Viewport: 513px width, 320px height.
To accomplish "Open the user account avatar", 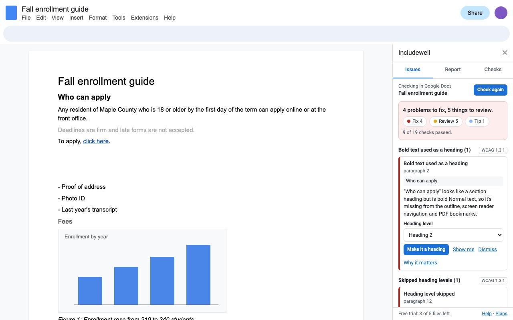I will coord(501,13).
